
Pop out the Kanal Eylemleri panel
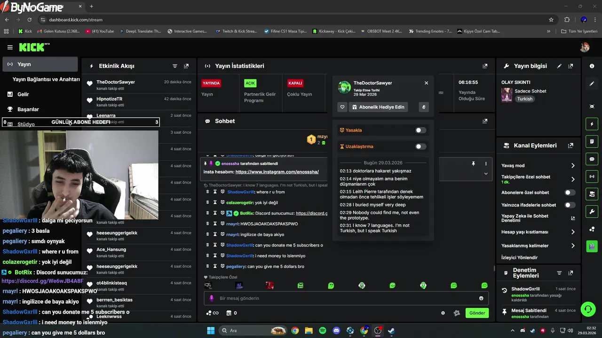click(570, 146)
